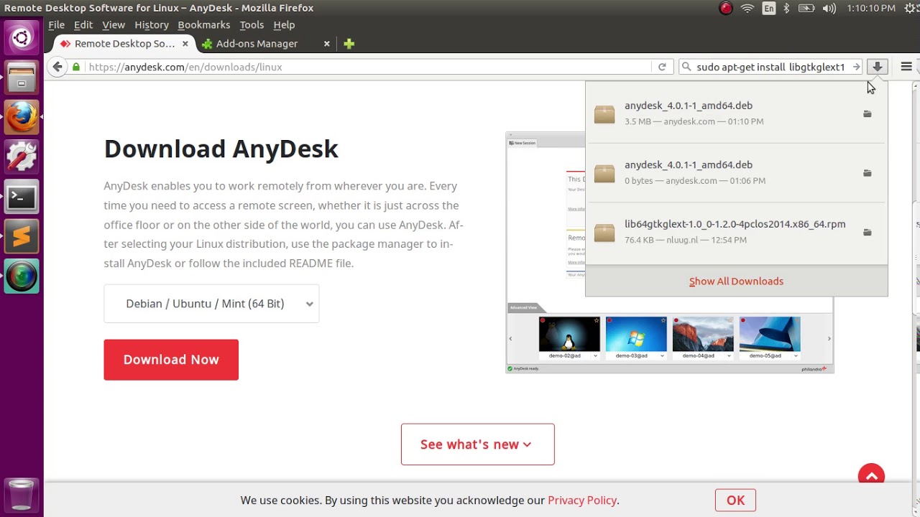Open dropdown under demo-04@ad thumbnail
Screen dimensions: 920x517
coord(729,356)
